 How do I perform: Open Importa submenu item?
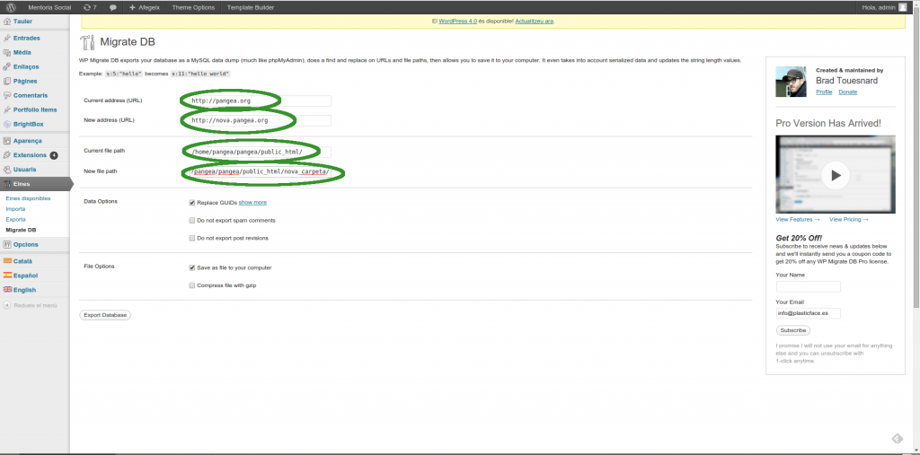[15, 209]
